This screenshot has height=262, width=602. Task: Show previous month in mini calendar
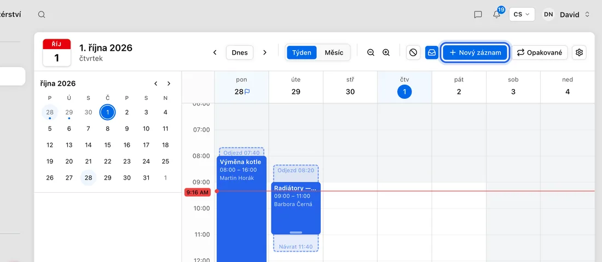(155, 84)
